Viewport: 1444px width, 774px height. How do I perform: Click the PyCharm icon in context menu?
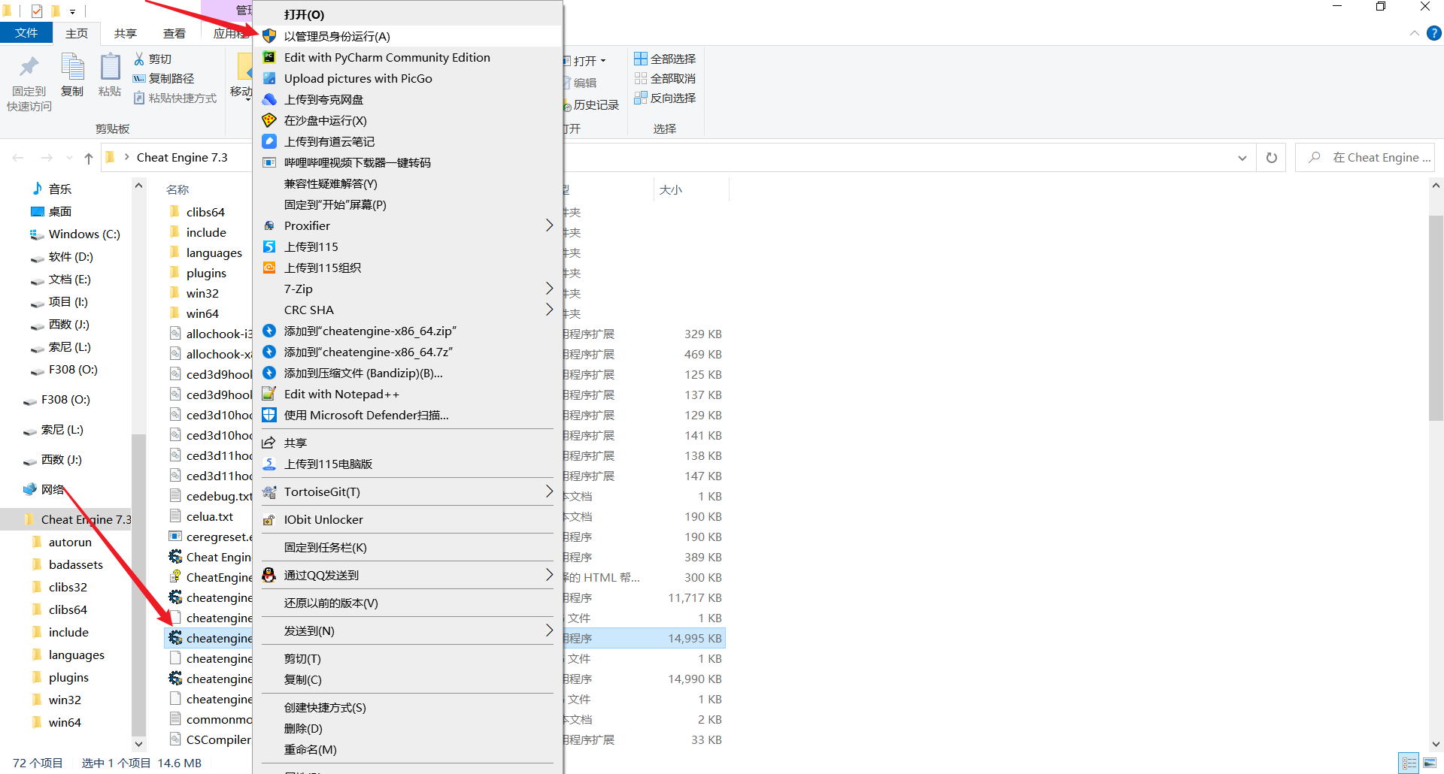pyautogui.click(x=269, y=57)
